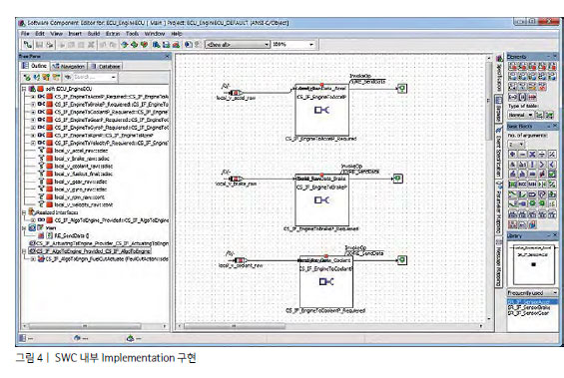Close the Library panel
Image resolution: width=564 pixels, height=378 pixels.
point(554,235)
